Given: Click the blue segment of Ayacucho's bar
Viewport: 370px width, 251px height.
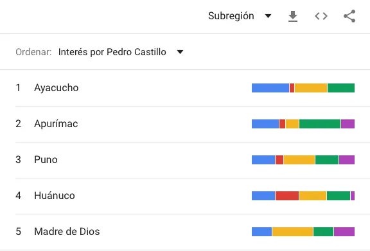Looking at the screenshot, I should click(x=270, y=88).
